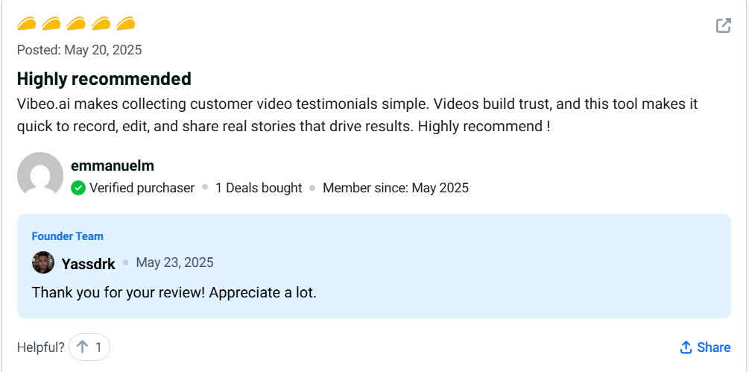The height and width of the screenshot is (372, 749).
Task: Share this review
Action: point(705,347)
